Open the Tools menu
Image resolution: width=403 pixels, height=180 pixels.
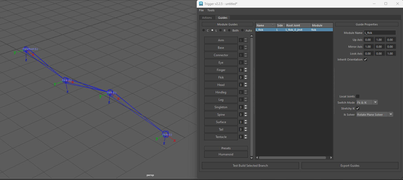pyautogui.click(x=211, y=10)
